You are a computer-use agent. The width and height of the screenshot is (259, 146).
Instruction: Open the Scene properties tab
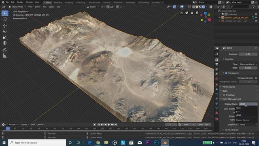(x=217, y=74)
